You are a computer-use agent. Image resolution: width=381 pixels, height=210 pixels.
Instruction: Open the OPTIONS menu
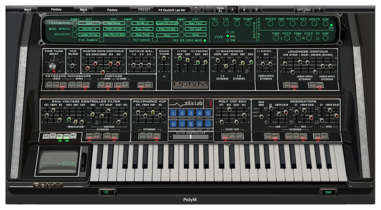click(304, 10)
